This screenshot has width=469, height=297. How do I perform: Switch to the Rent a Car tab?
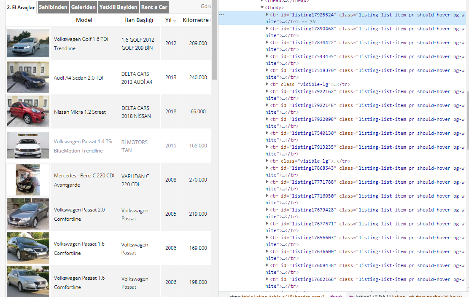click(x=154, y=7)
